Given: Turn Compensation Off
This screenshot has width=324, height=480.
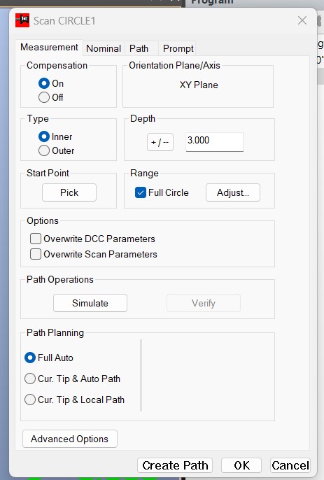Looking at the screenshot, I should (44, 97).
